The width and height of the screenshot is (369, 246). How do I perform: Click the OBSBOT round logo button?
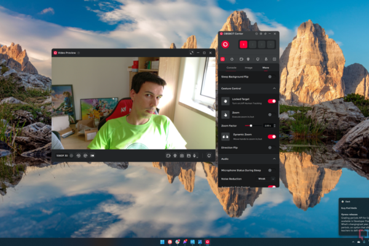point(225,44)
